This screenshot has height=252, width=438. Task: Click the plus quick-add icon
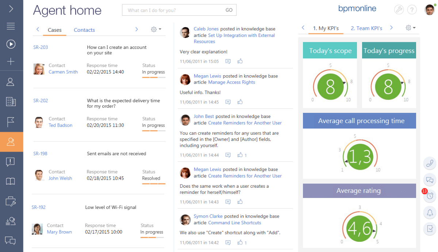coord(11,62)
